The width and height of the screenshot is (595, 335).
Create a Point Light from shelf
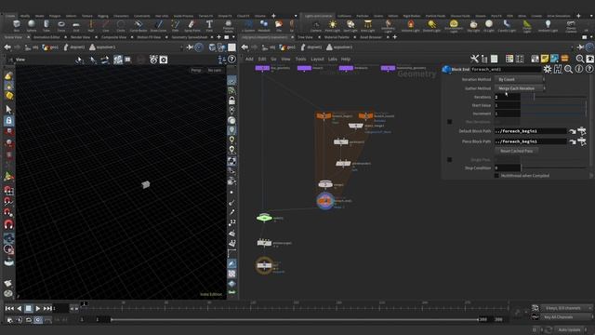pyautogui.click(x=333, y=25)
